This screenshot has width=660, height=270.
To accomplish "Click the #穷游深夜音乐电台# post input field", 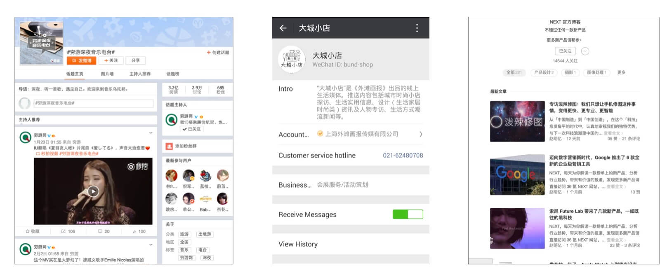I will tap(93, 103).
